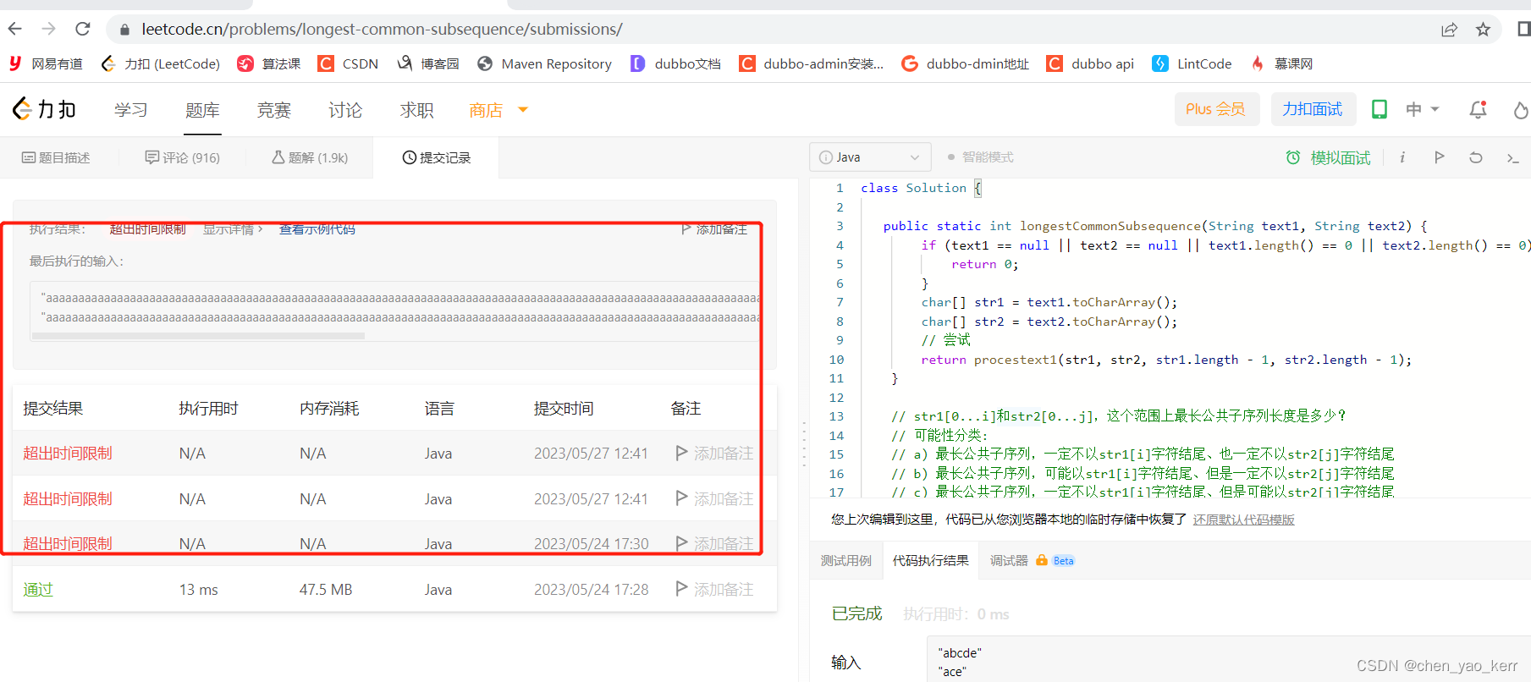Screen dimensions: 1531x682
Task: Open the 网易有道 bookmark
Action: point(46,63)
